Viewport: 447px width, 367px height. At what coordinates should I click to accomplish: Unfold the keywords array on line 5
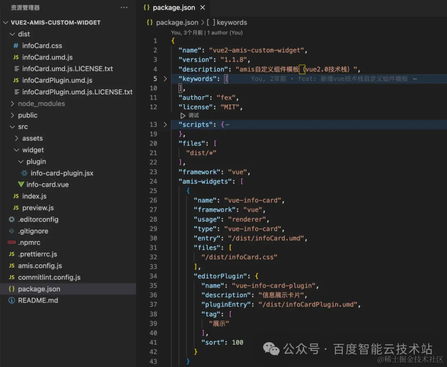pyautogui.click(x=165, y=79)
